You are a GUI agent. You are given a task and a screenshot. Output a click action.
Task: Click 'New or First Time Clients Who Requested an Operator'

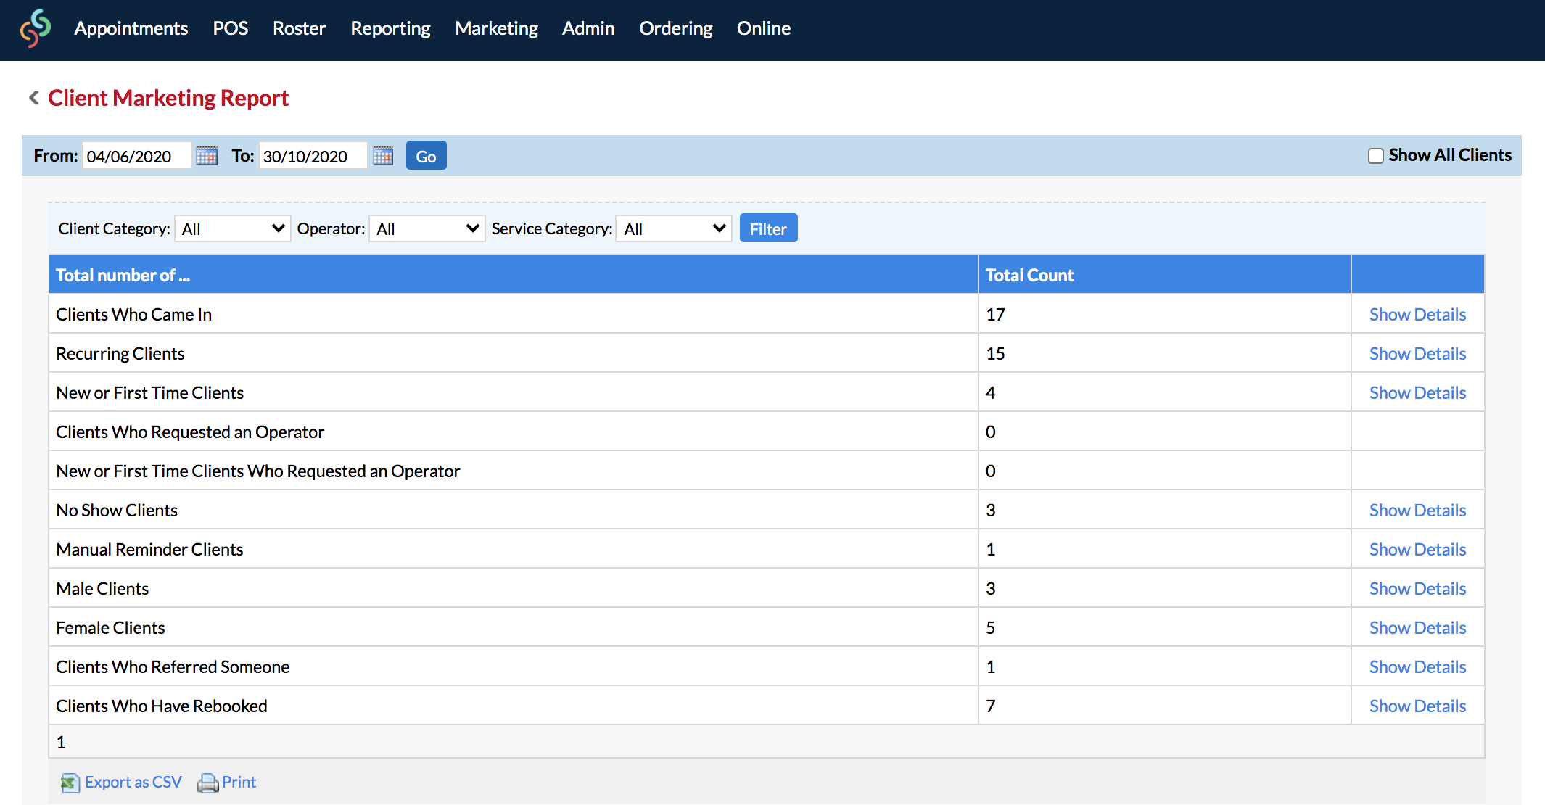point(258,471)
